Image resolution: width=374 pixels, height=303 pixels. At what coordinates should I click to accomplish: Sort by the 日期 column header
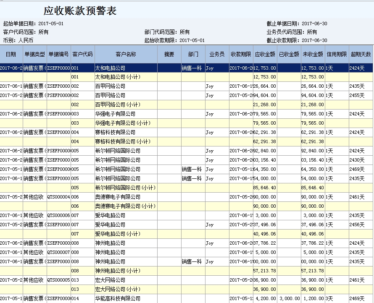tap(11, 54)
